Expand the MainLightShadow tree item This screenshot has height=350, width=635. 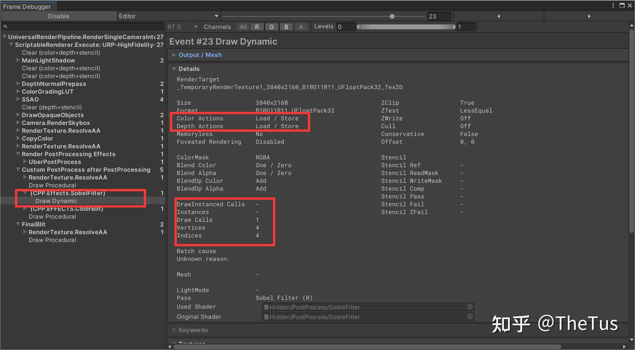pos(18,60)
